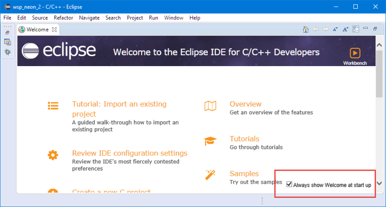Click the scrollbar up arrow

(379, 45)
